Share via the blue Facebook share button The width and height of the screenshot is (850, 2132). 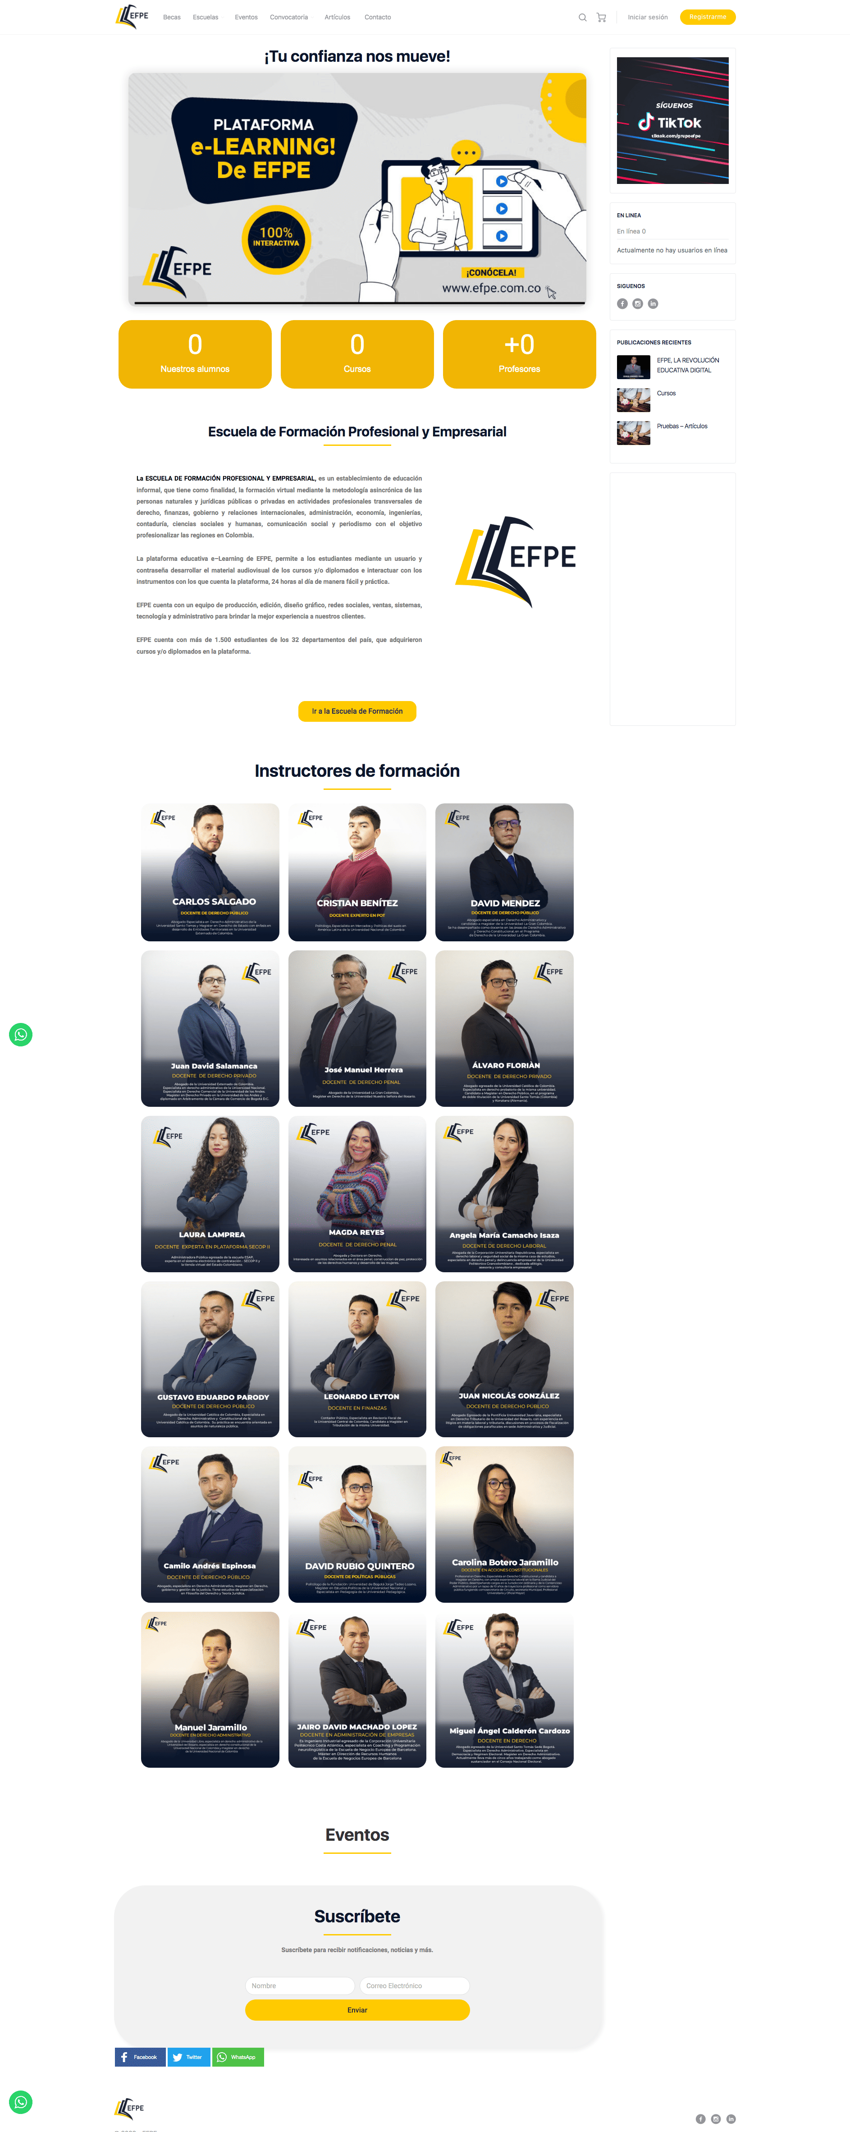click(140, 2057)
